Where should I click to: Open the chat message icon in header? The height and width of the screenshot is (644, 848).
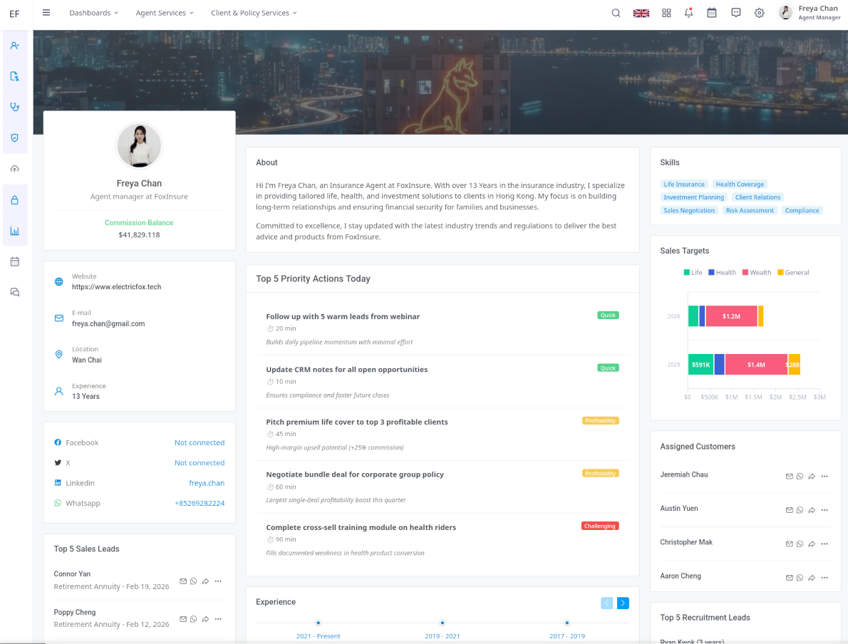coord(735,13)
